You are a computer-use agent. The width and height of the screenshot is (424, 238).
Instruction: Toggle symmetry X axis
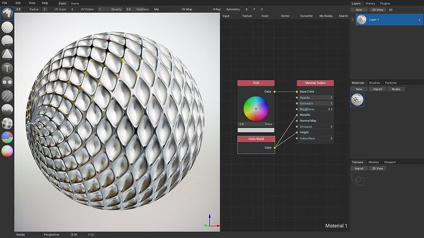pos(246,9)
